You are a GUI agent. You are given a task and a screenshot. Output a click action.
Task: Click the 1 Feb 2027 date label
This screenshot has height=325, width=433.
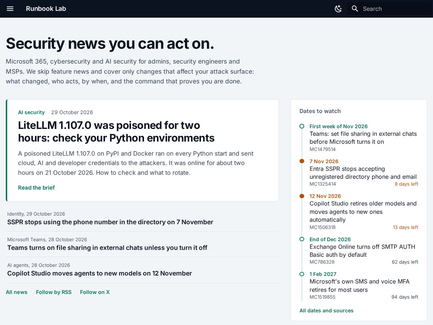323,274
